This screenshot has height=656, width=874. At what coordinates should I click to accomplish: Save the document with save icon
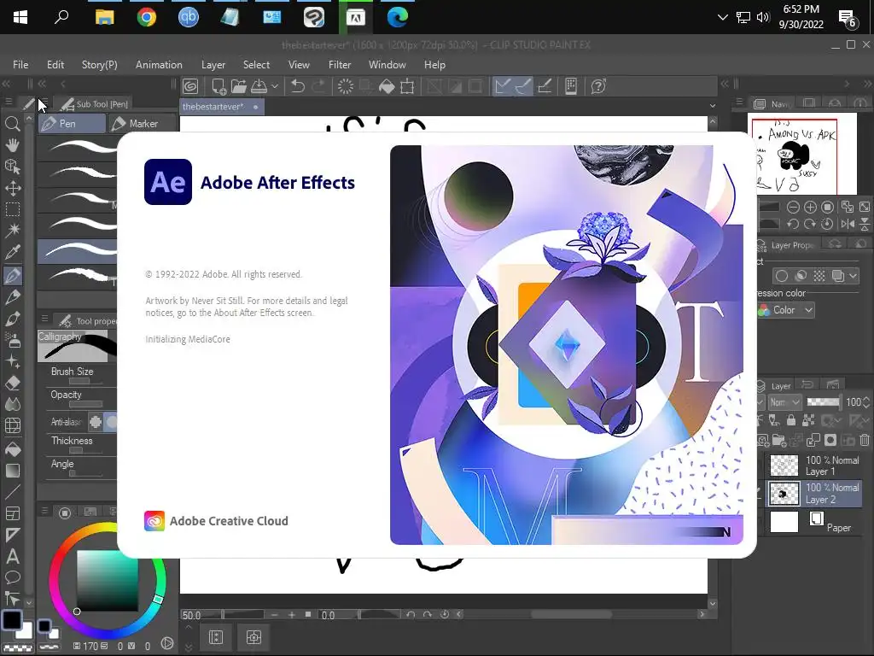259,86
